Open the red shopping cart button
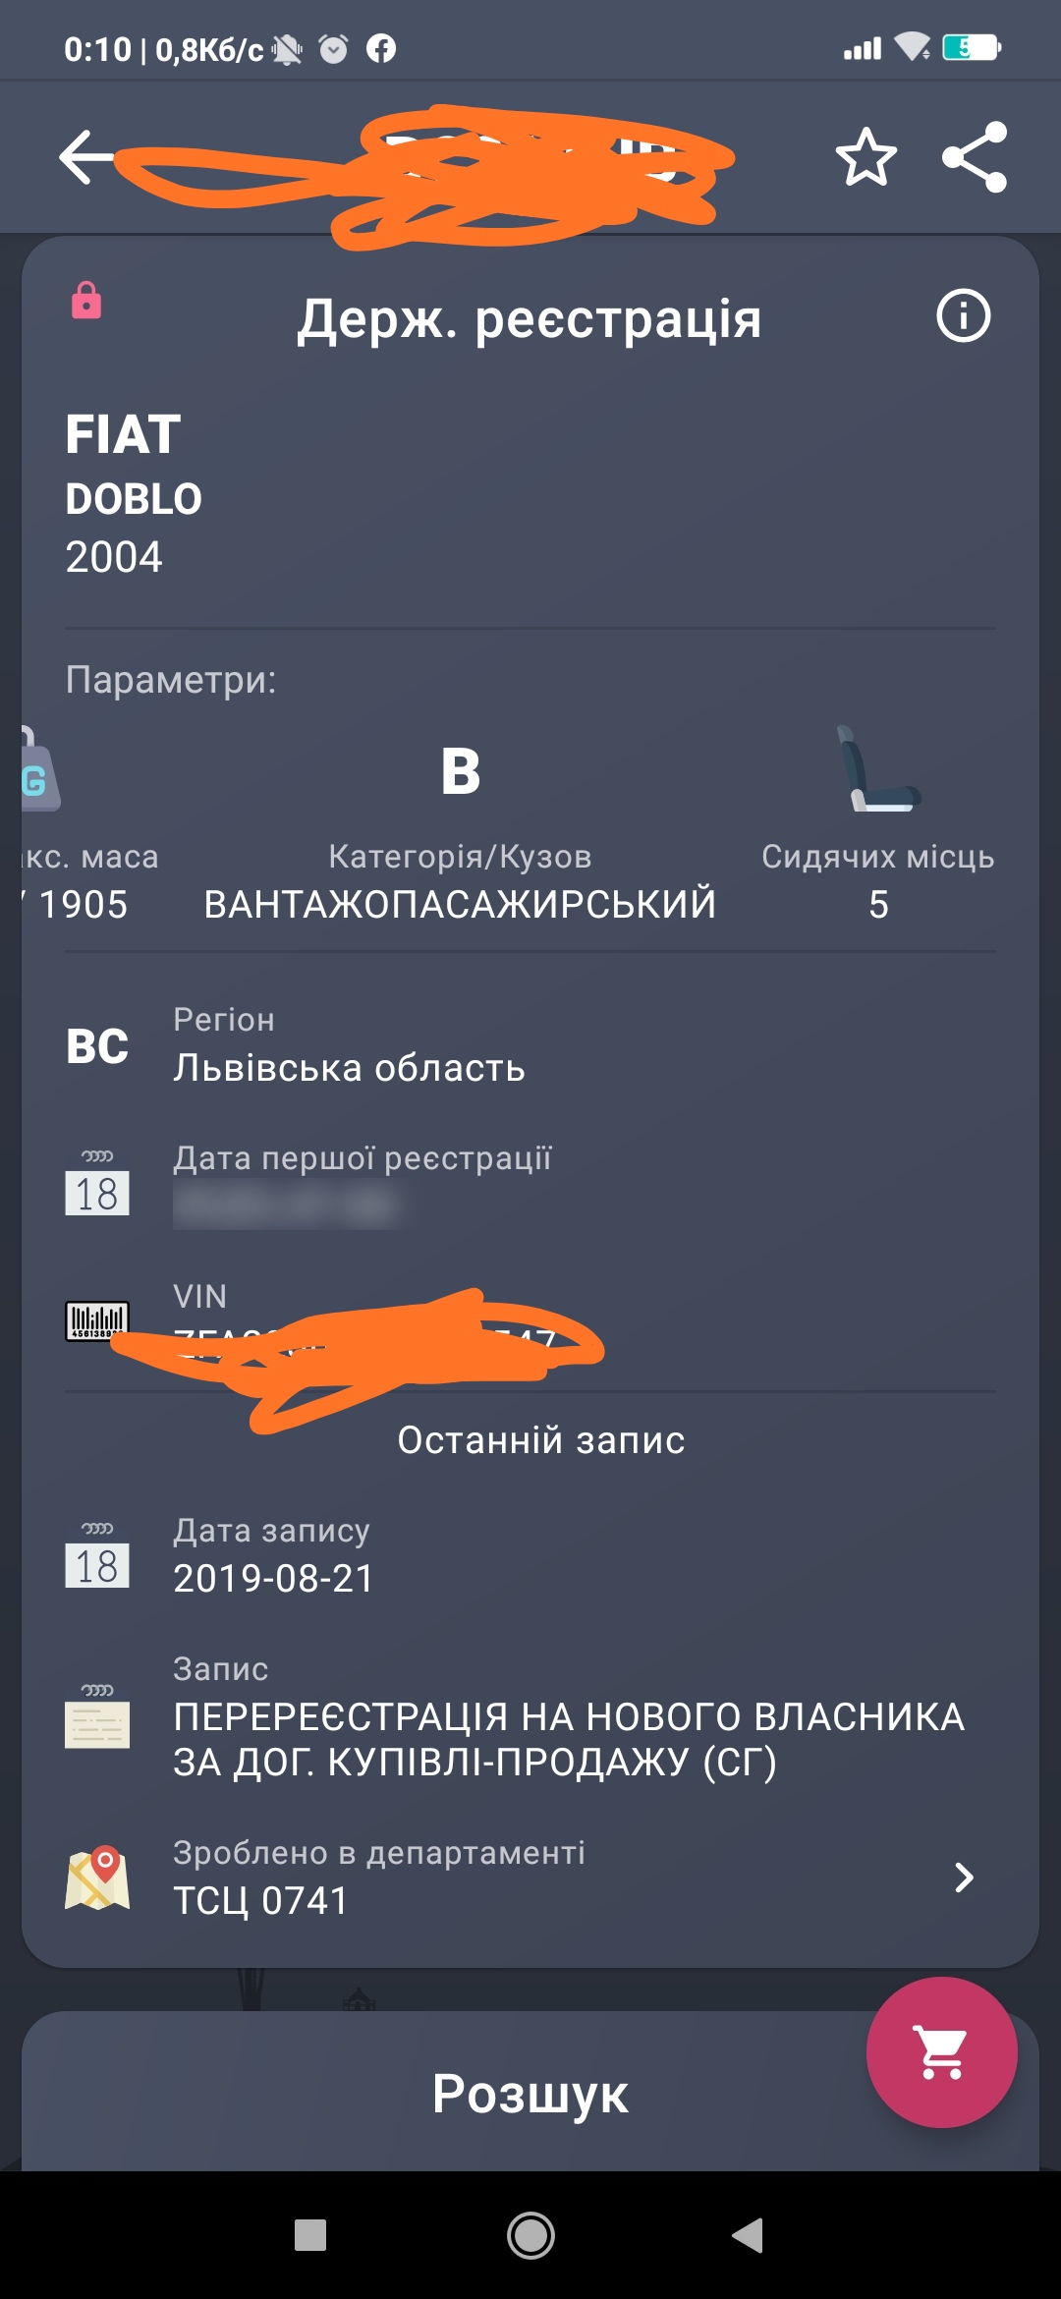This screenshot has width=1061, height=2299. click(941, 2052)
